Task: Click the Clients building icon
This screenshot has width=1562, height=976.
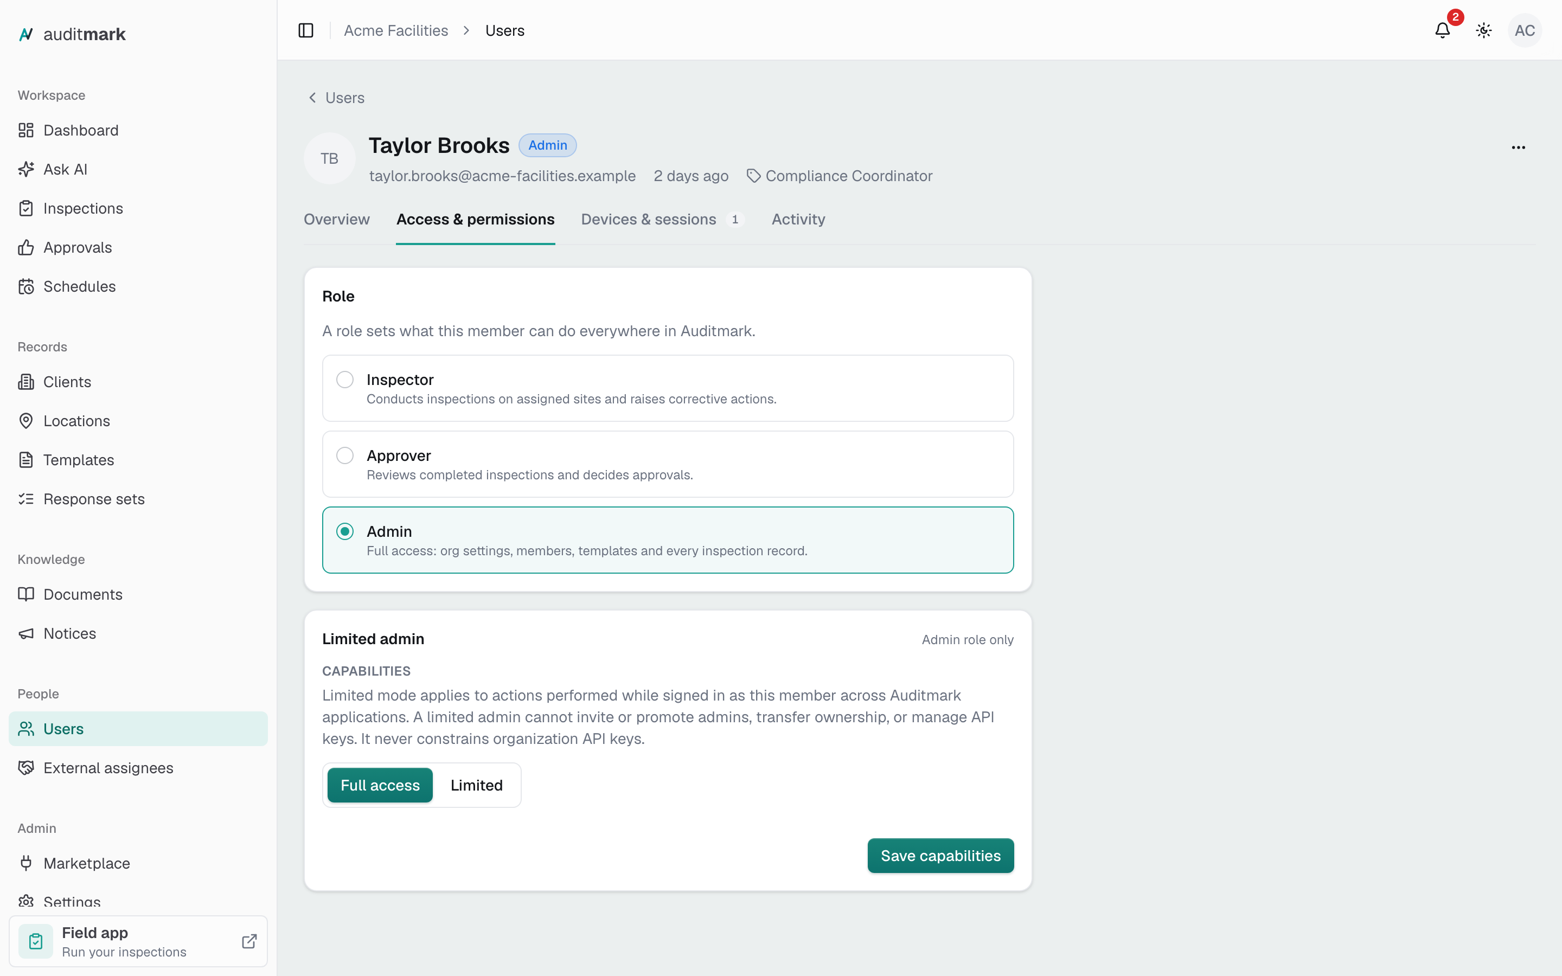Action: pos(26,382)
